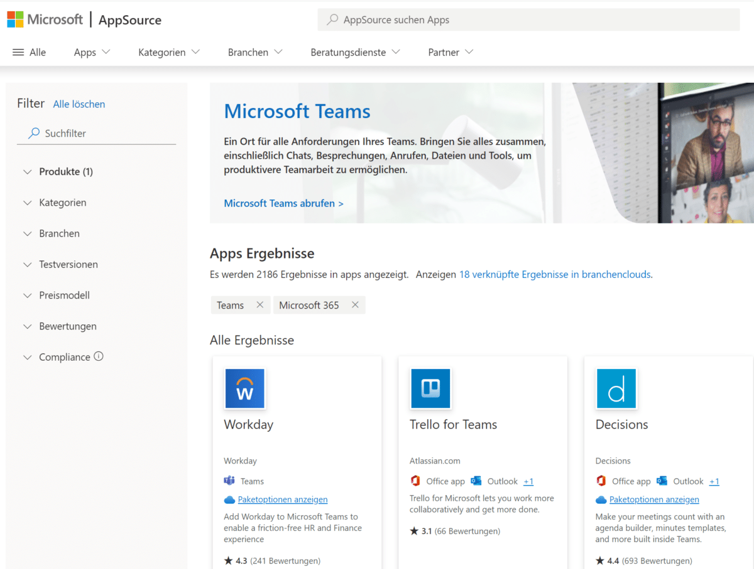The height and width of the screenshot is (569, 754).
Task: Remove the Microsoft 365 filter chip
Action: tap(355, 305)
